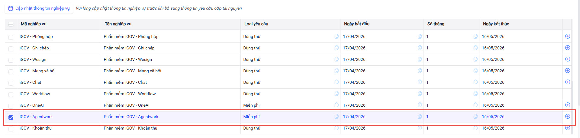Tick the iGOV - Workflow checkbox
This screenshot has height=138, width=580.
(x=11, y=94)
